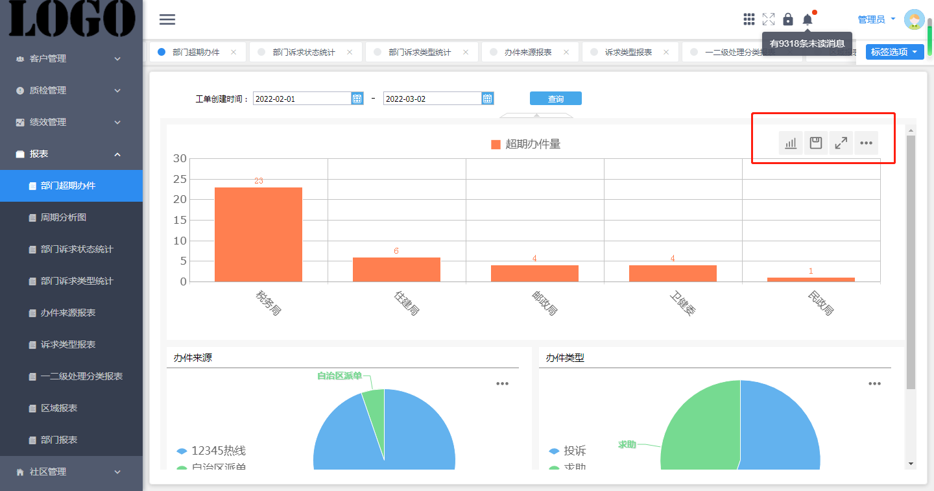Toggle the 超期办件量 legend series
This screenshot has height=491, width=934.
tap(525, 144)
